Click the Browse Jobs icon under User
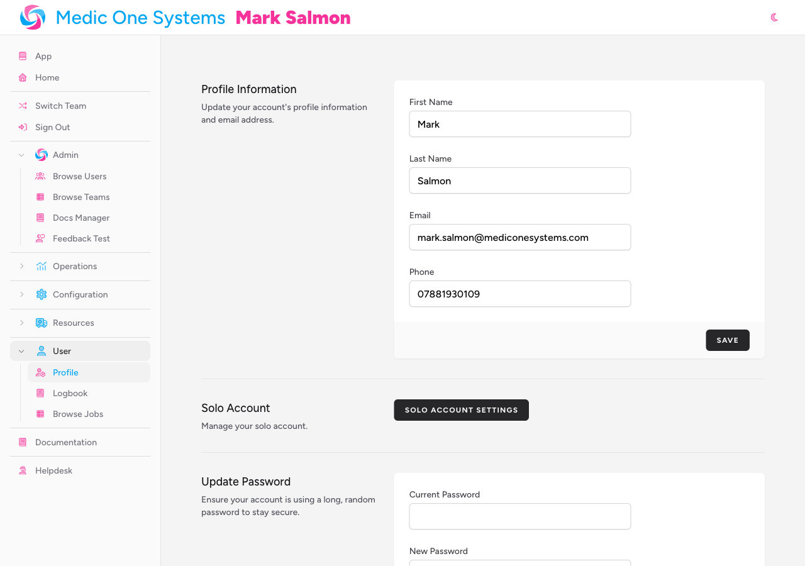This screenshot has width=805, height=566. 40,414
